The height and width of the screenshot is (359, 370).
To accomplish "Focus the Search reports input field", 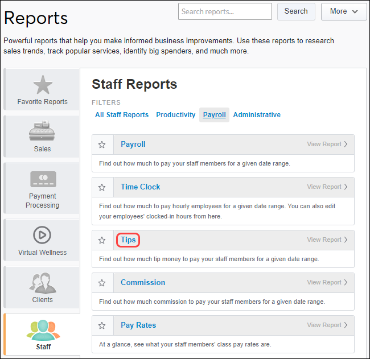I will pos(225,11).
